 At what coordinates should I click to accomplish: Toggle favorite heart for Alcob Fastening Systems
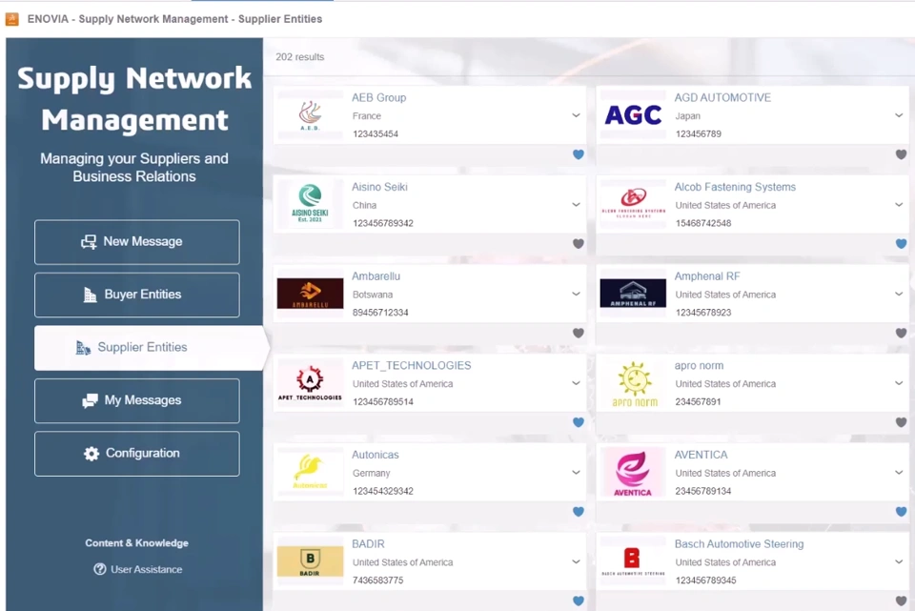[x=901, y=243]
